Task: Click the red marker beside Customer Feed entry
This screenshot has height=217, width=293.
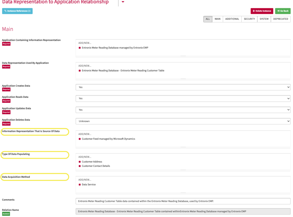Action: pos(80,139)
